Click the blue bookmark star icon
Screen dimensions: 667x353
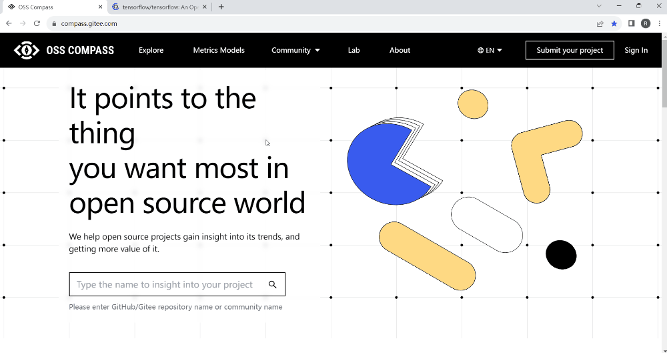614,23
